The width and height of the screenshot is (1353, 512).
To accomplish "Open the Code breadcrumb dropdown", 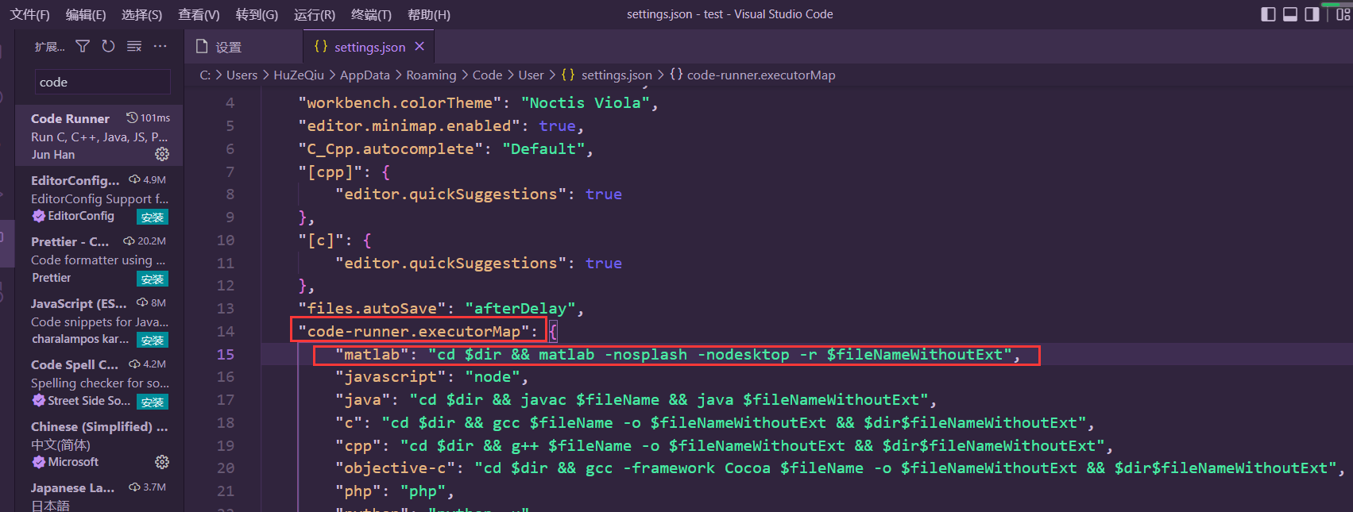I will coord(487,75).
